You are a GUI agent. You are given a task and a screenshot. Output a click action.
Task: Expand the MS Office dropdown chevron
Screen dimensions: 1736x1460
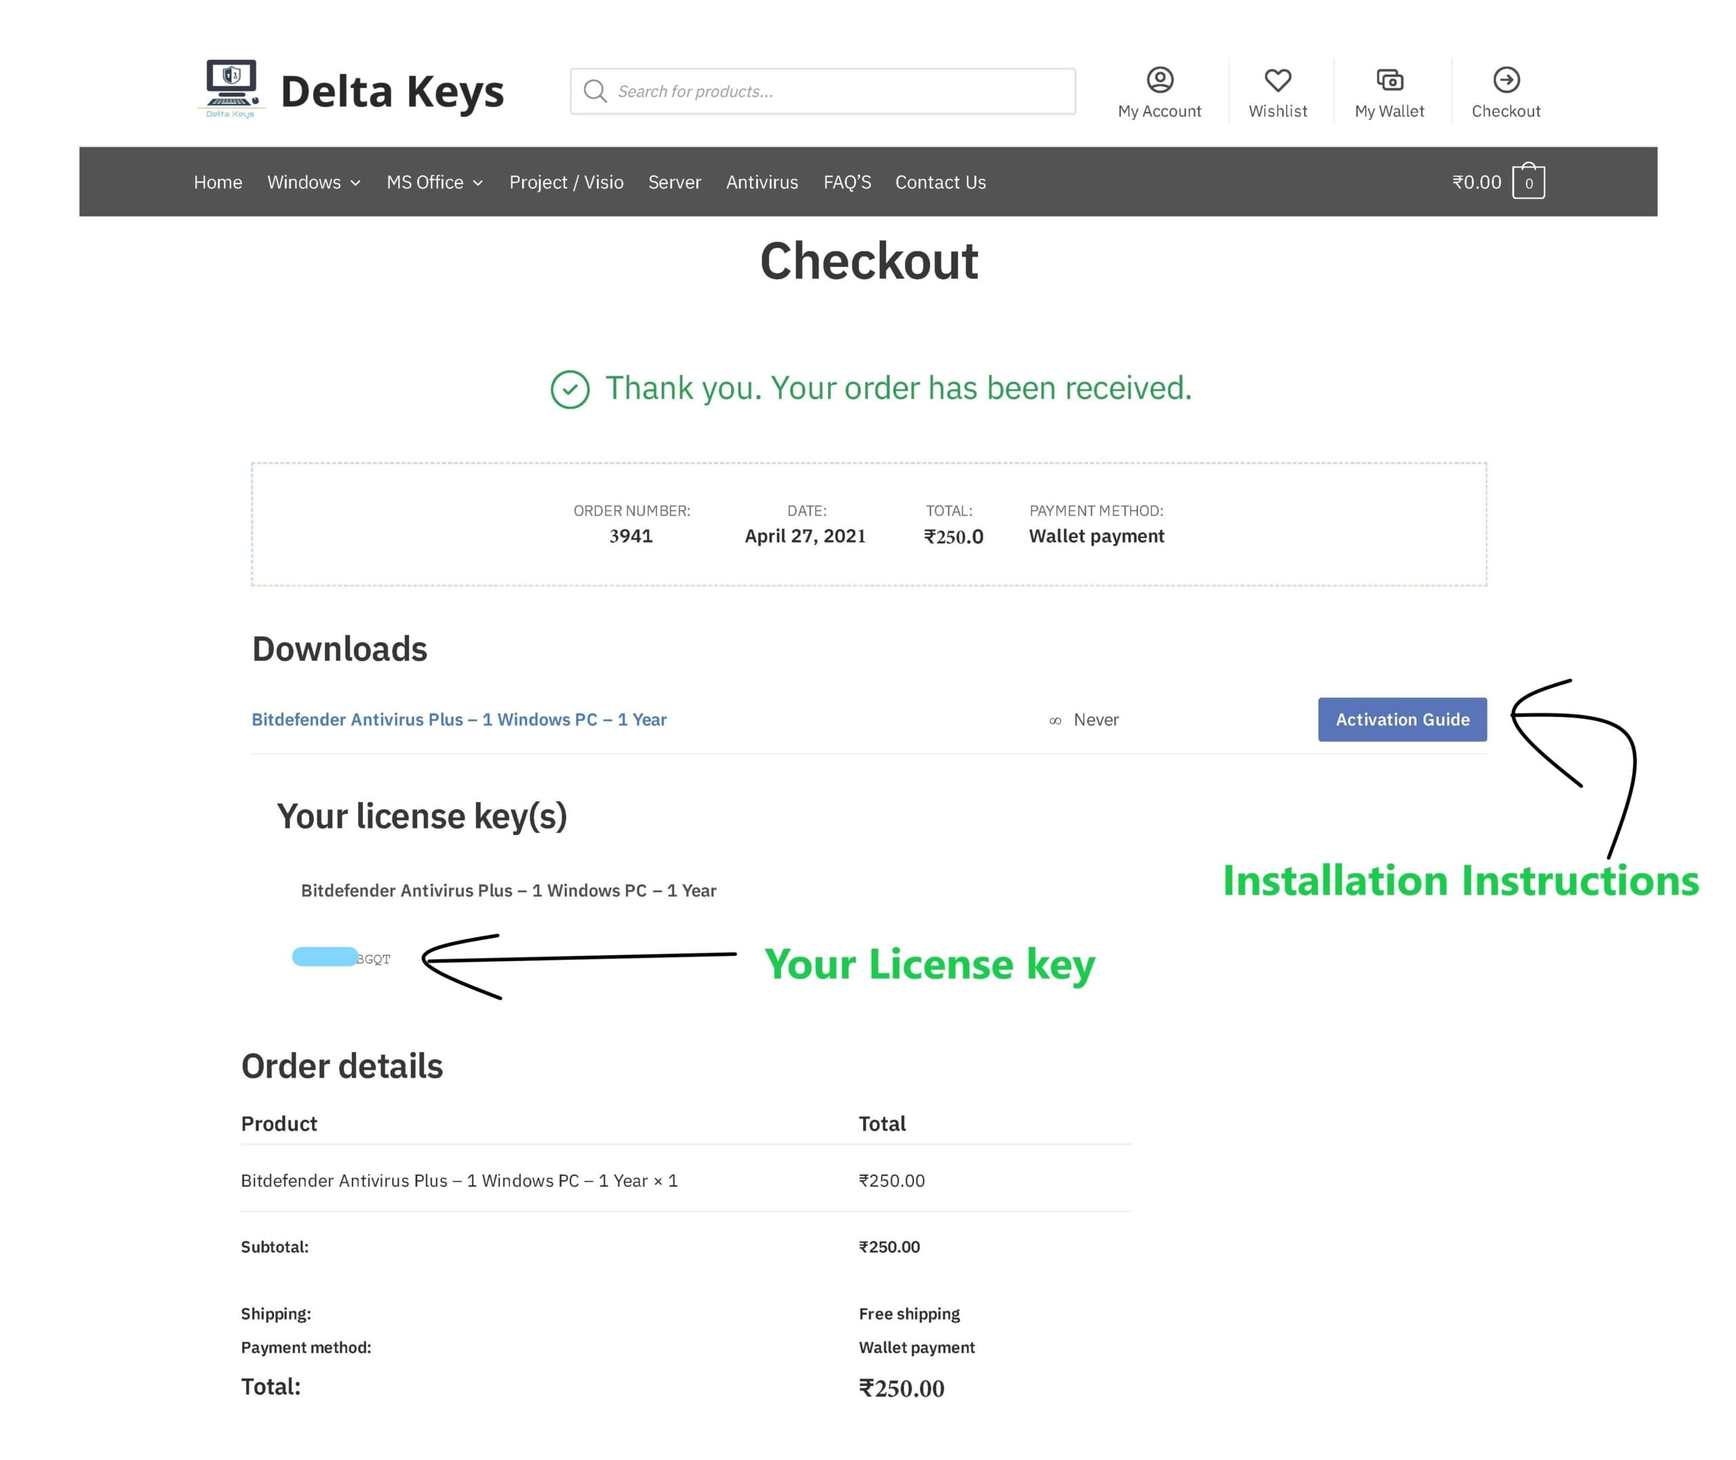pos(477,183)
